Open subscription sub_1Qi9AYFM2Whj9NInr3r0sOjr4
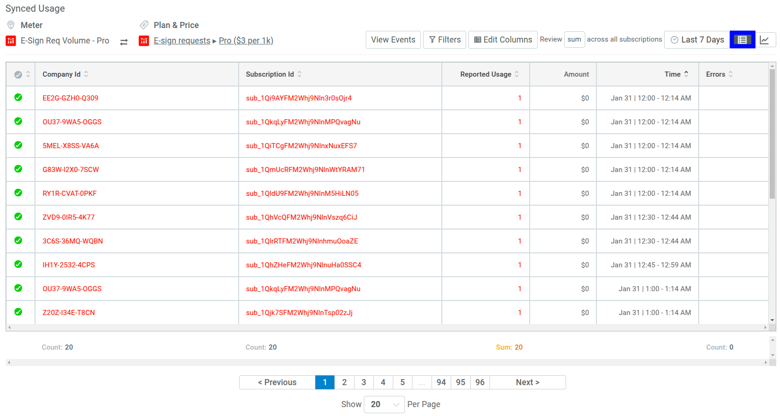Screen dimensions: 780x416 click(299, 98)
